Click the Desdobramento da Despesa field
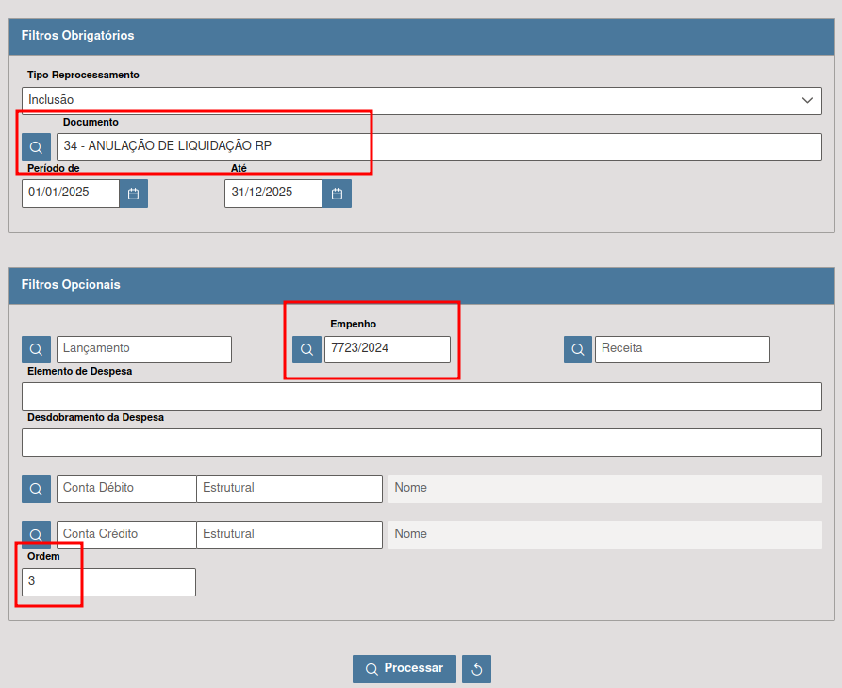The height and width of the screenshot is (688, 842). (421, 443)
